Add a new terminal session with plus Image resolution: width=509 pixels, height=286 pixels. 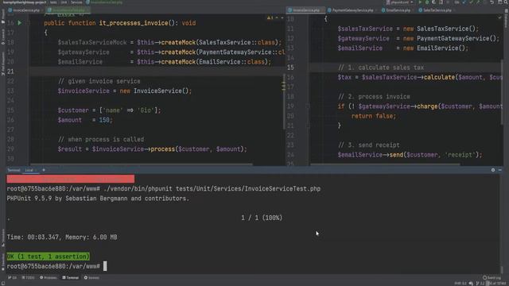tap(44, 170)
